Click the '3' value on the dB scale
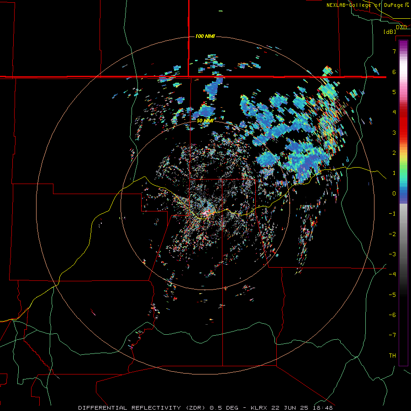 tap(394, 132)
